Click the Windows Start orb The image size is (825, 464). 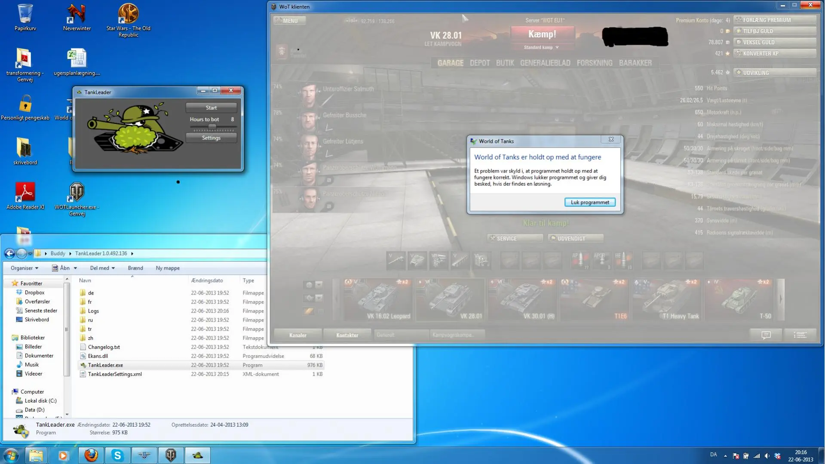11,455
